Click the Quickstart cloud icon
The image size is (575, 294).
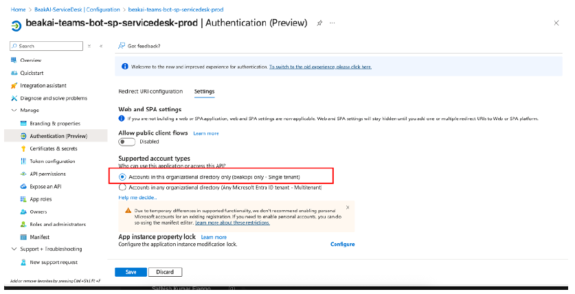pos(14,73)
